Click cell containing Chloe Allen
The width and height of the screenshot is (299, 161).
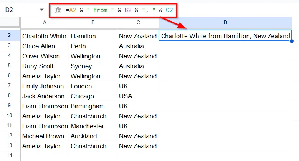coord(45,46)
